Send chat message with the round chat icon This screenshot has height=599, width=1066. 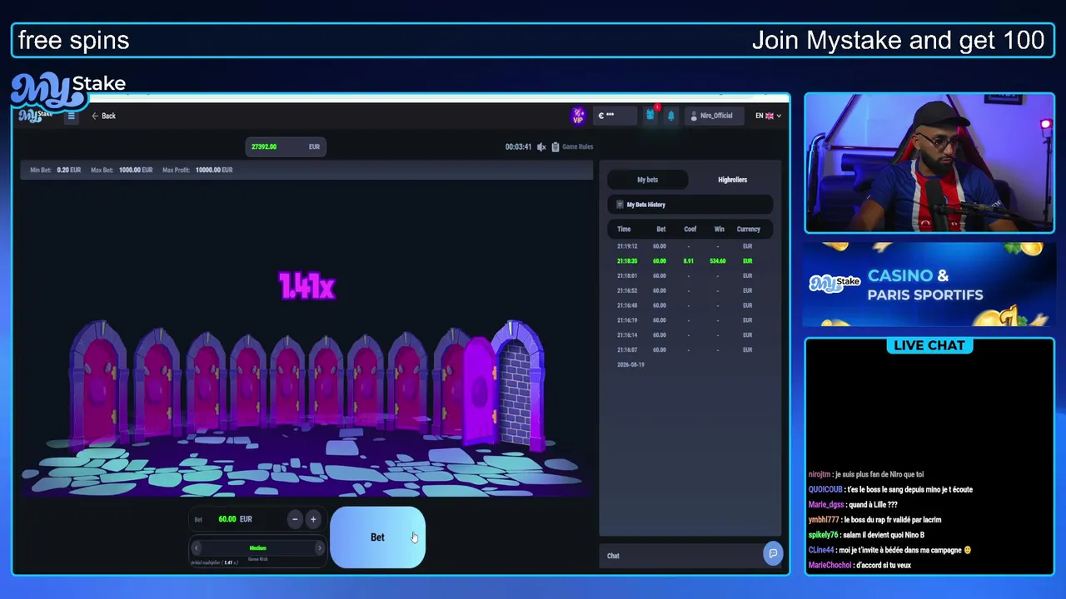(x=773, y=554)
